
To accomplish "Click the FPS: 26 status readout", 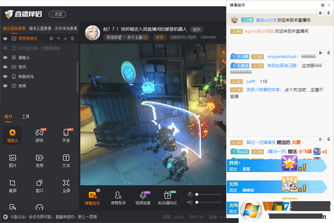I will 196,217.
